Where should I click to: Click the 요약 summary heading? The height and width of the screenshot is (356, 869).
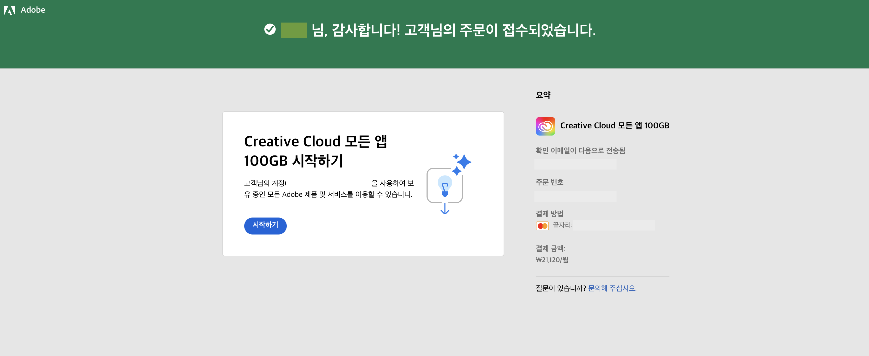tap(543, 95)
